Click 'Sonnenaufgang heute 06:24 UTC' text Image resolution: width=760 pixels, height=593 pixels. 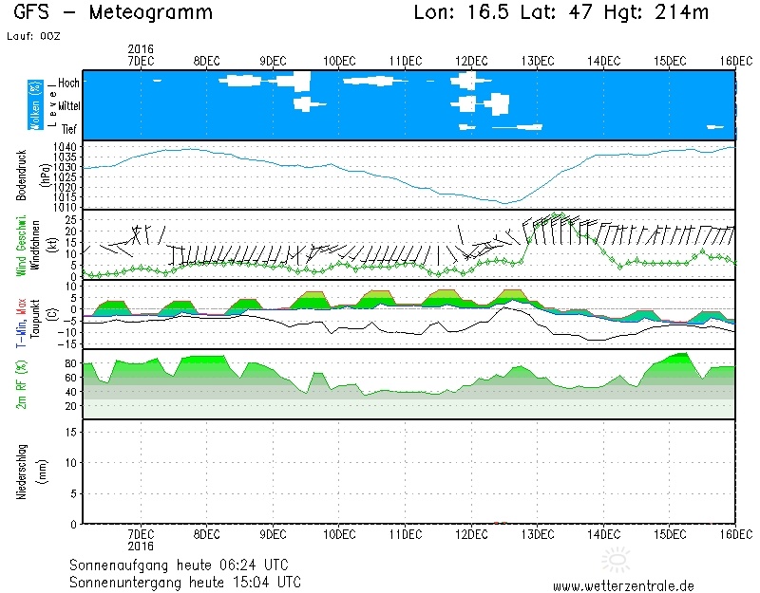click(179, 565)
